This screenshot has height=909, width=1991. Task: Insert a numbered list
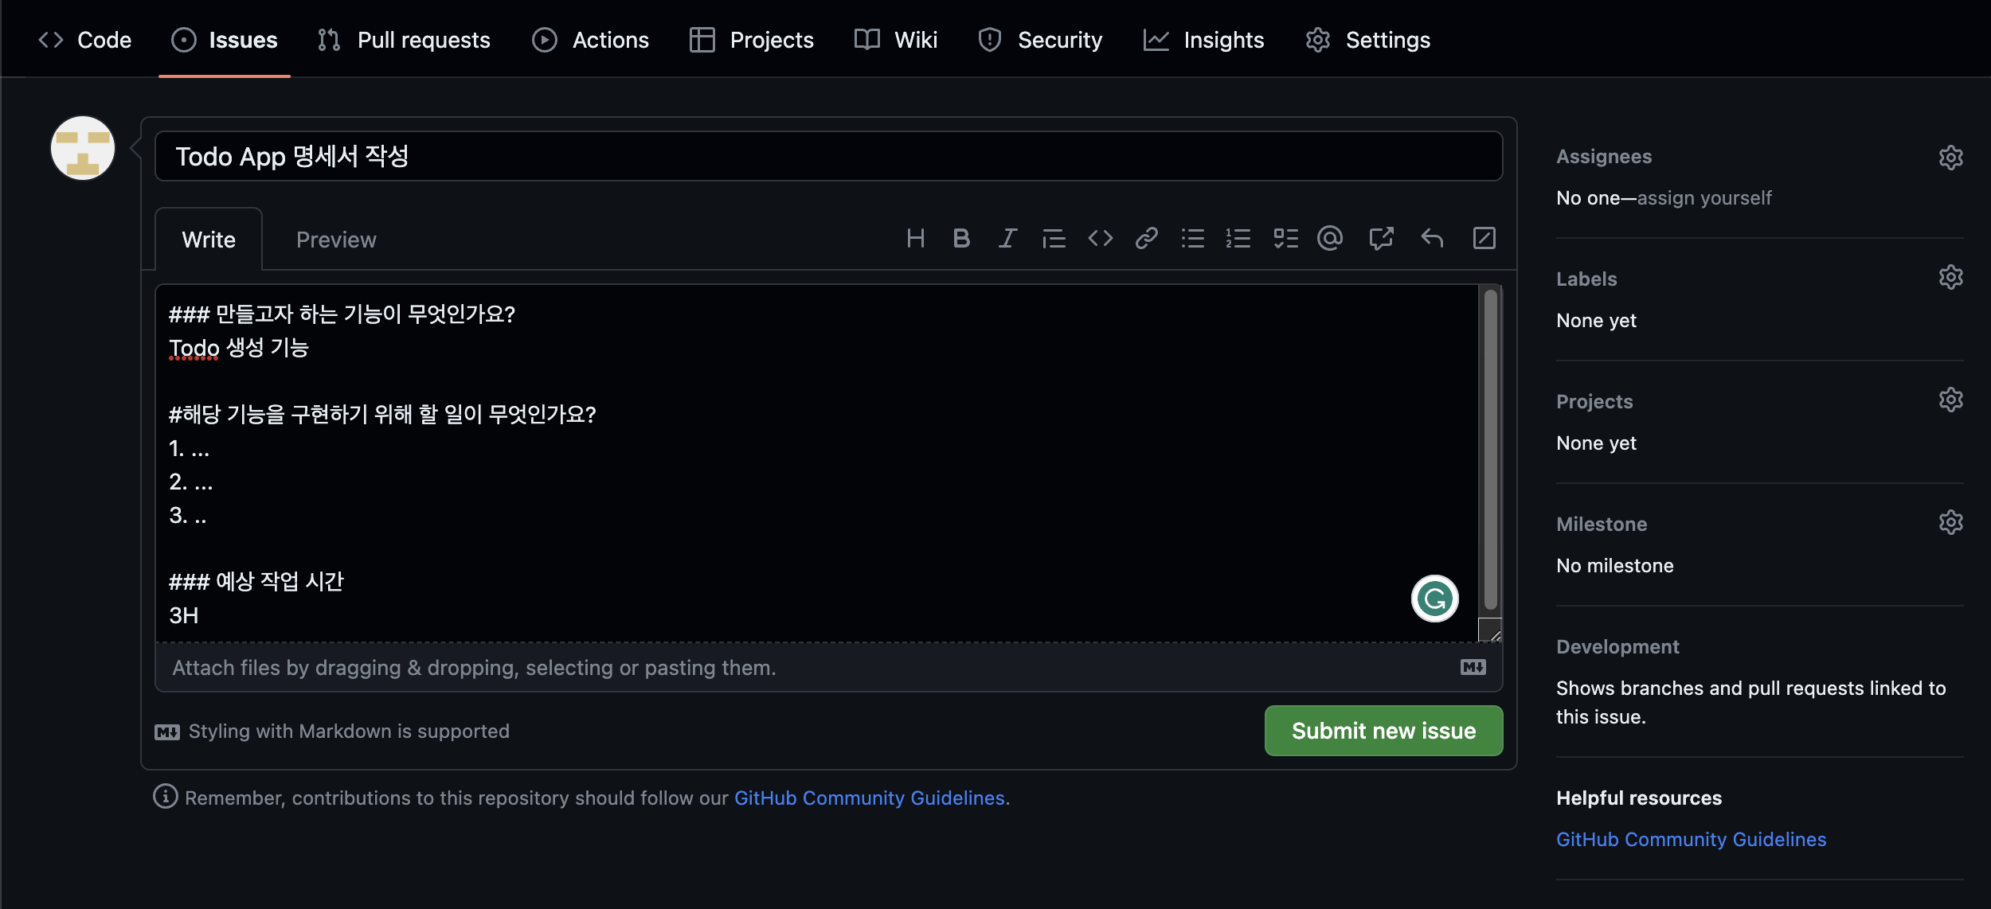click(1238, 238)
